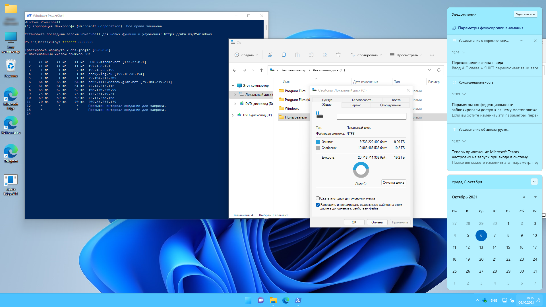Click the disk label text field
Image resolution: width=546 pixels, height=307 pixels.
tap(371, 116)
